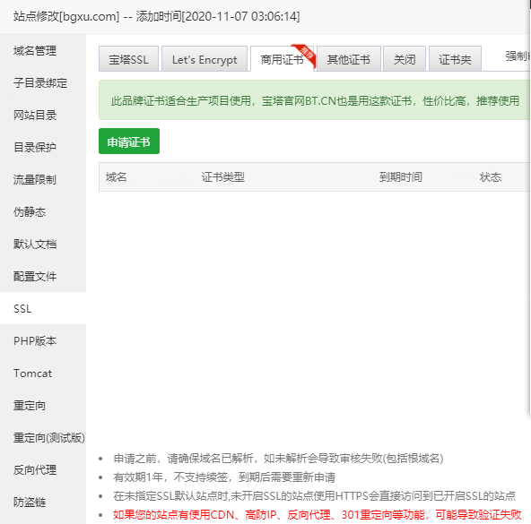Open 重定向(测试版) section
The image size is (531, 524).
tap(48, 438)
